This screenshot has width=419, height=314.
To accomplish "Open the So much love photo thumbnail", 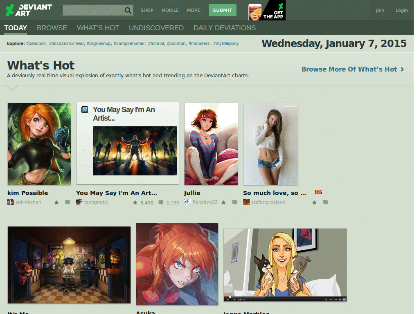I will 271,144.
